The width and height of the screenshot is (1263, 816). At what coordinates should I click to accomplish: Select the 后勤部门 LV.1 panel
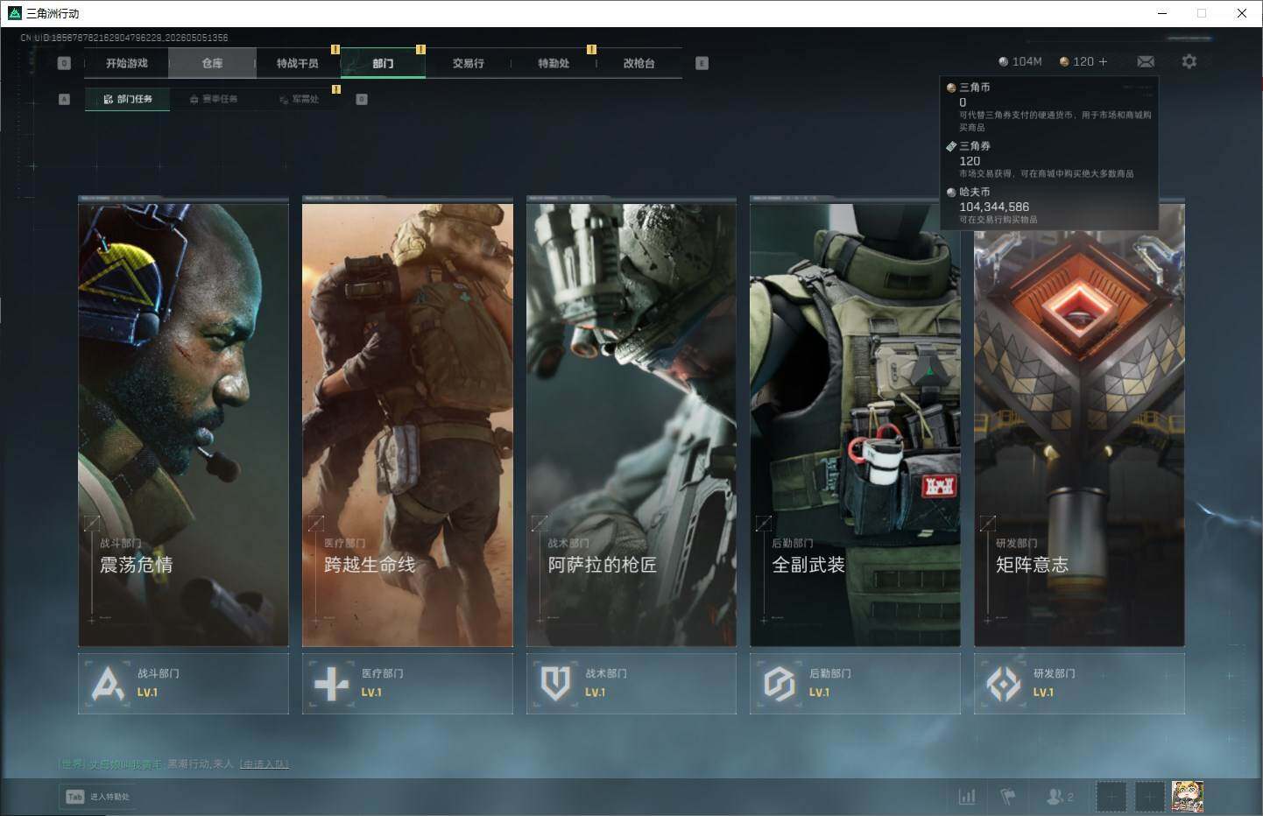(855, 683)
